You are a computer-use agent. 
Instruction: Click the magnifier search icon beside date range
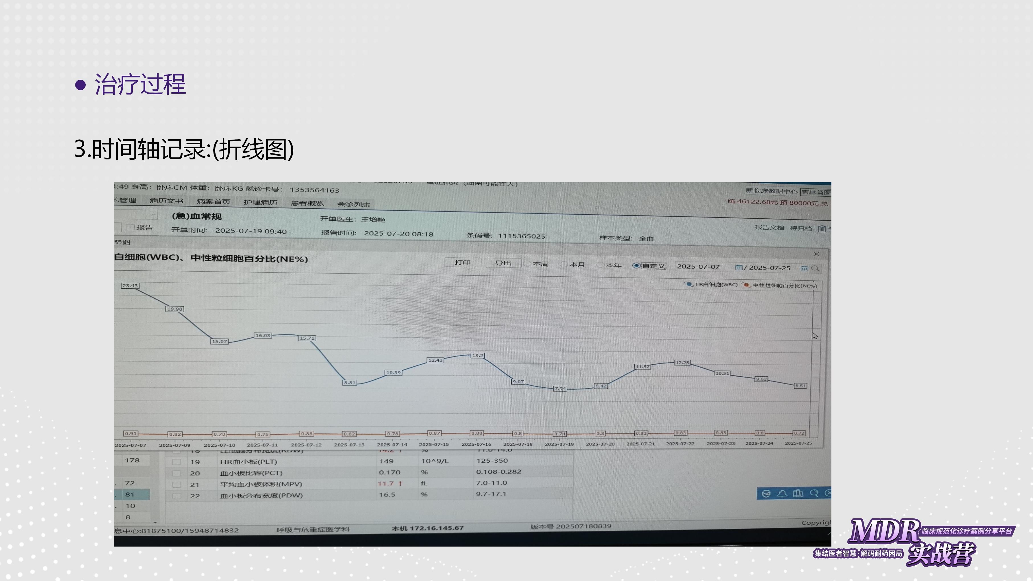(x=815, y=269)
